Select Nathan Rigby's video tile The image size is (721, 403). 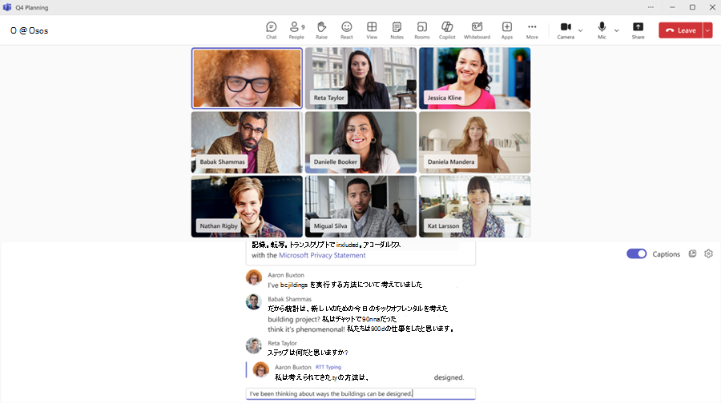[x=247, y=206]
